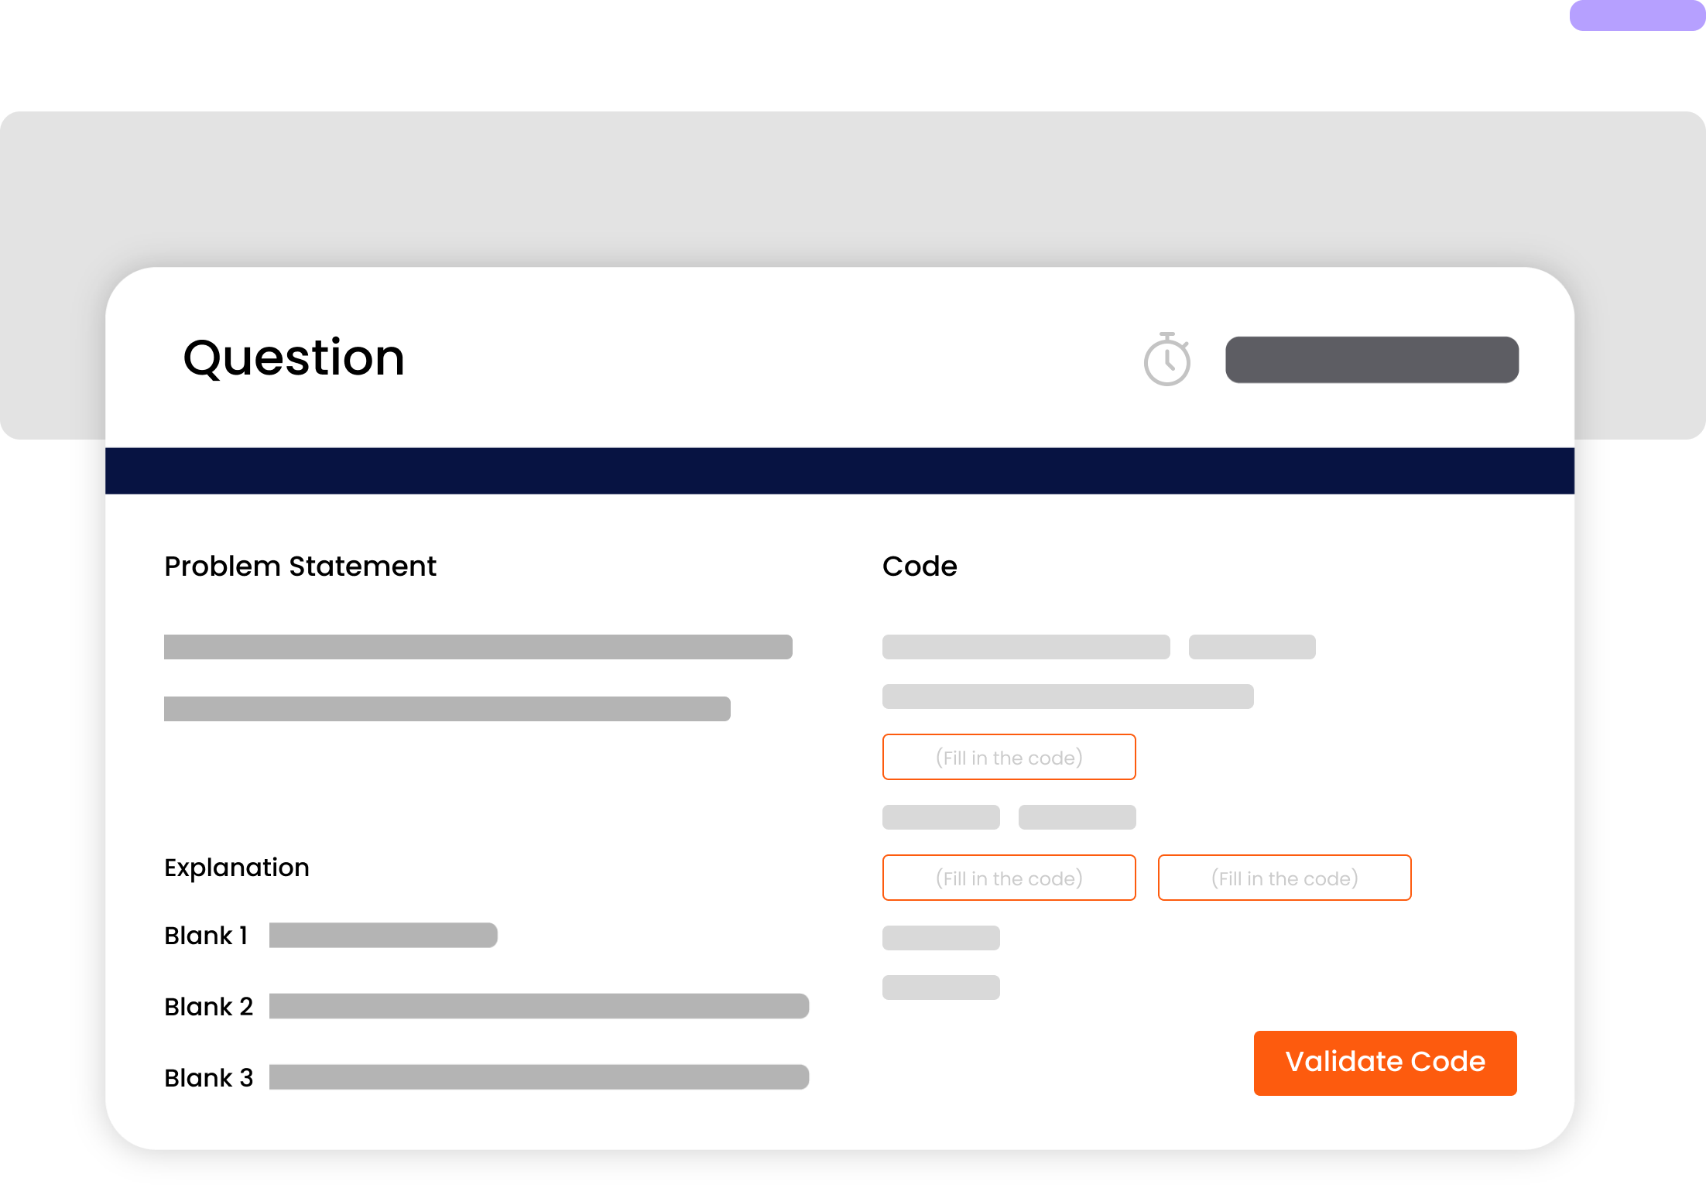
Task: Click the Blank 2 label
Action: point(209,1007)
